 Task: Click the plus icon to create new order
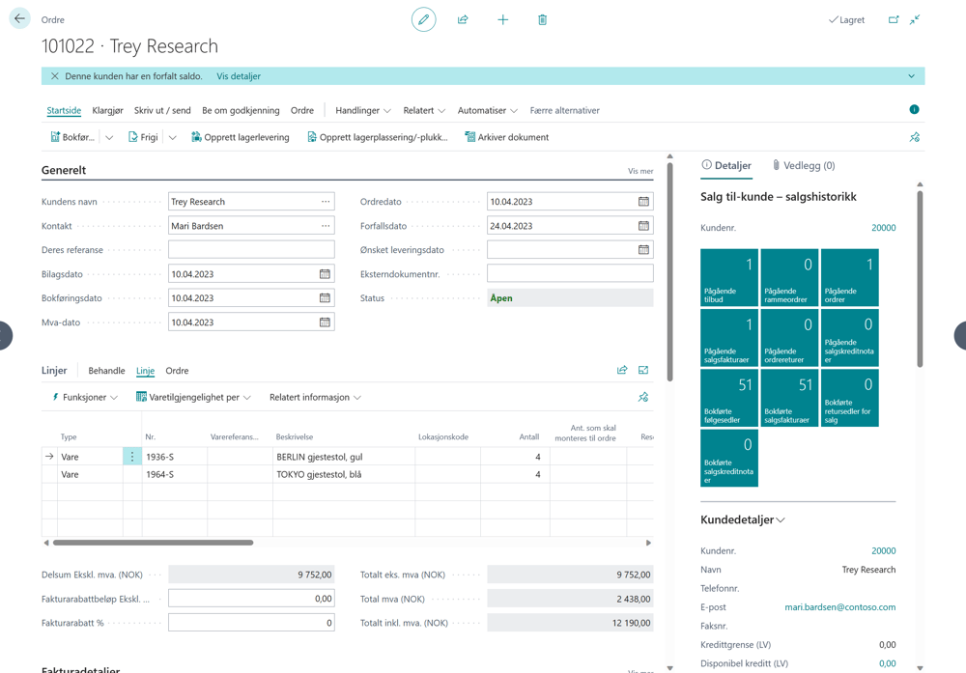pos(502,19)
